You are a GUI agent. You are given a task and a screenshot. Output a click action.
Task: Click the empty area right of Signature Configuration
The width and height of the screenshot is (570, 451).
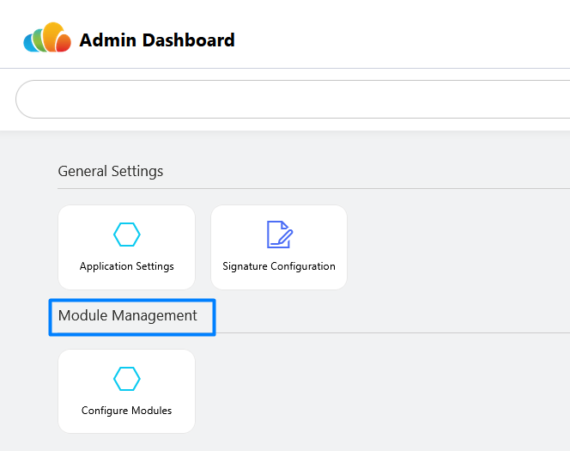point(458,247)
